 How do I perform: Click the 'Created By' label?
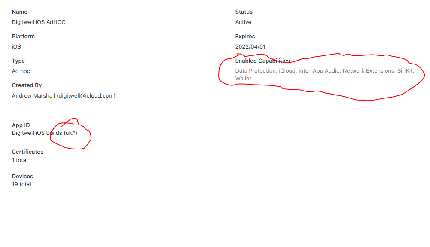[27, 85]
